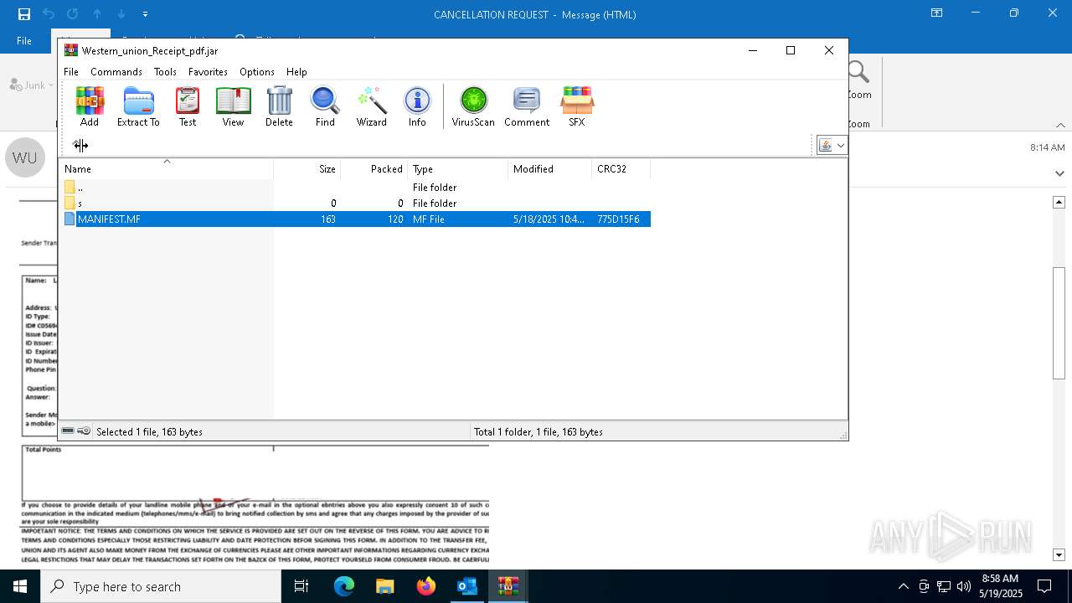This screenshot has width=1072, height=603.
Task: Click Outlook ribbon display options icon
Action: 937,13
